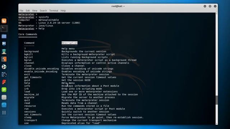
Task: Click the close command name
Action: (x=28, y=66)
